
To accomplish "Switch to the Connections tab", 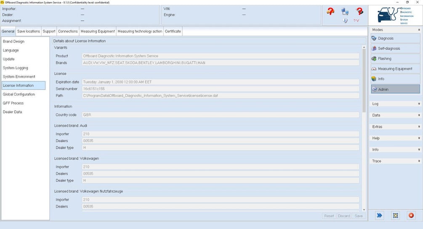I will 68,31.
